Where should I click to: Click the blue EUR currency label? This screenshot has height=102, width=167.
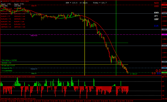156,26
